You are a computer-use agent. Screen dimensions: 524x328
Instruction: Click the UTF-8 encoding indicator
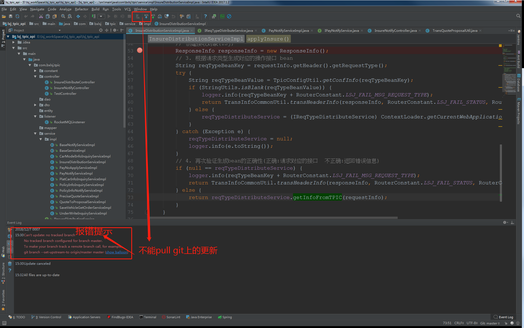(x=472, y=323)
